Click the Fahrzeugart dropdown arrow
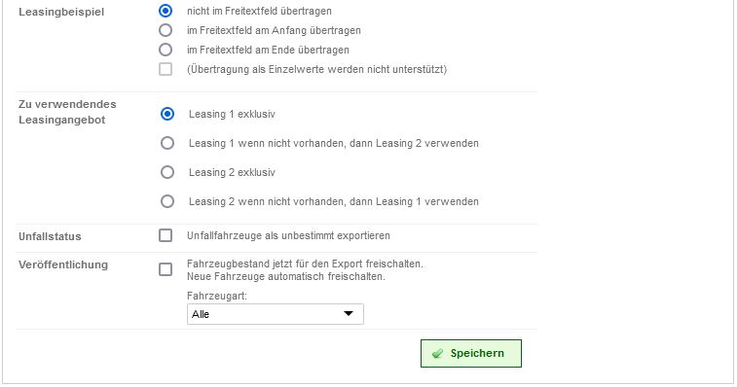This screenshot has height=387, width=737. pos(349,314)
